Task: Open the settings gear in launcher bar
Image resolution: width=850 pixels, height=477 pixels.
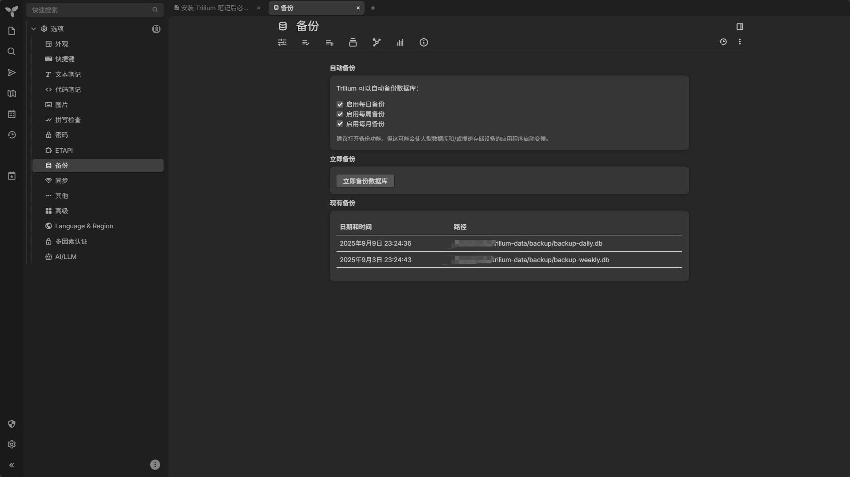Action: tap(12, 445)
